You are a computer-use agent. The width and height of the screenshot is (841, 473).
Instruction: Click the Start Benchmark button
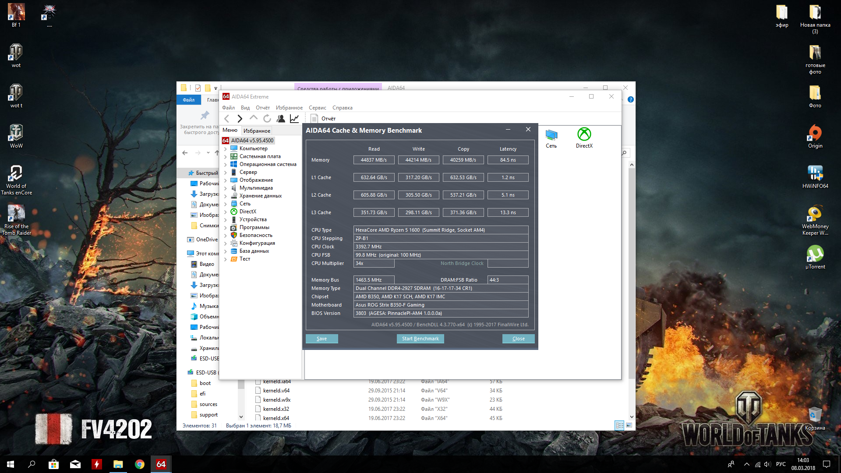coord(420,339)
